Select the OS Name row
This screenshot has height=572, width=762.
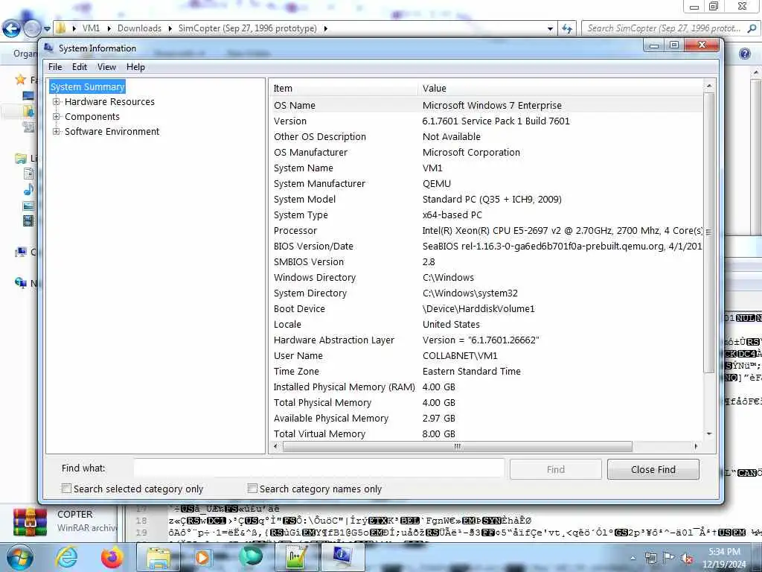coord(486,105)
